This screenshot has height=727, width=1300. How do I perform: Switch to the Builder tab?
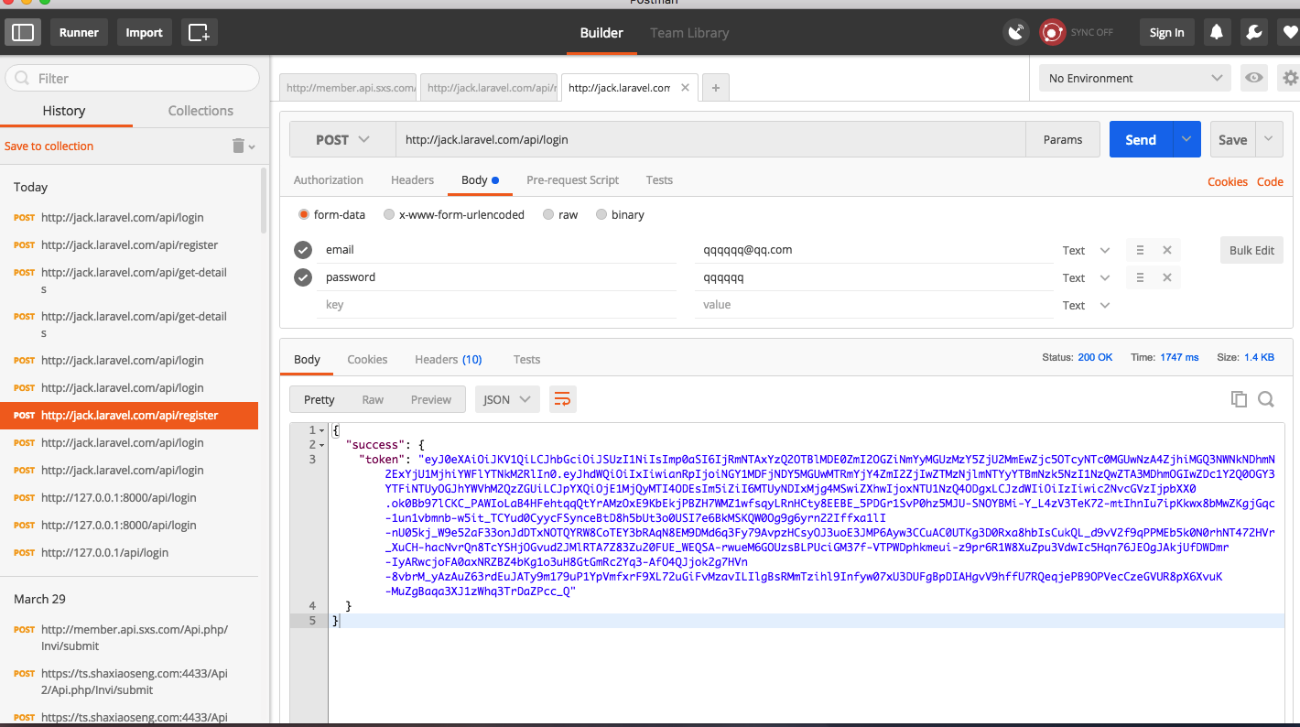click(x=601, y=33)
